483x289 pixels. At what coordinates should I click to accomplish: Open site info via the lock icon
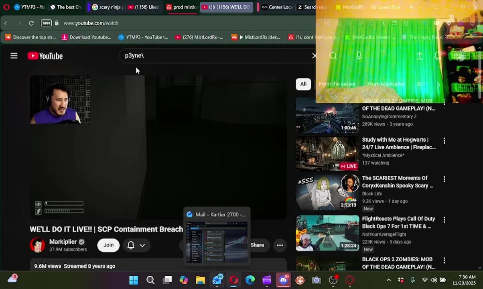tap(57, 23)
